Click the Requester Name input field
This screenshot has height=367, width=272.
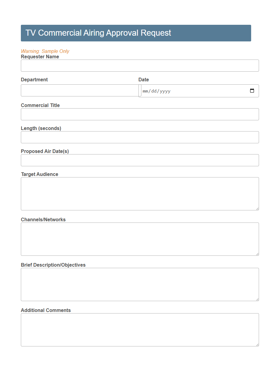pyautogui.click(x=140, y=66)
